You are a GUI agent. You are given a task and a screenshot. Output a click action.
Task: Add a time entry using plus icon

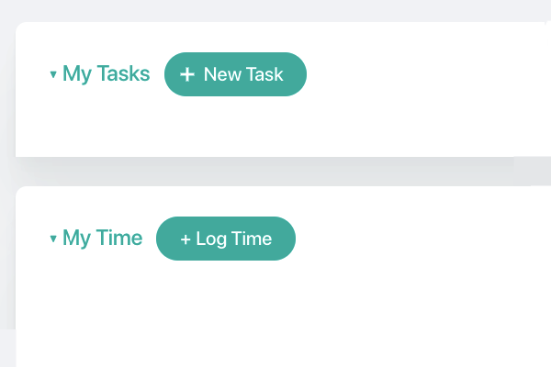point(186,239)
